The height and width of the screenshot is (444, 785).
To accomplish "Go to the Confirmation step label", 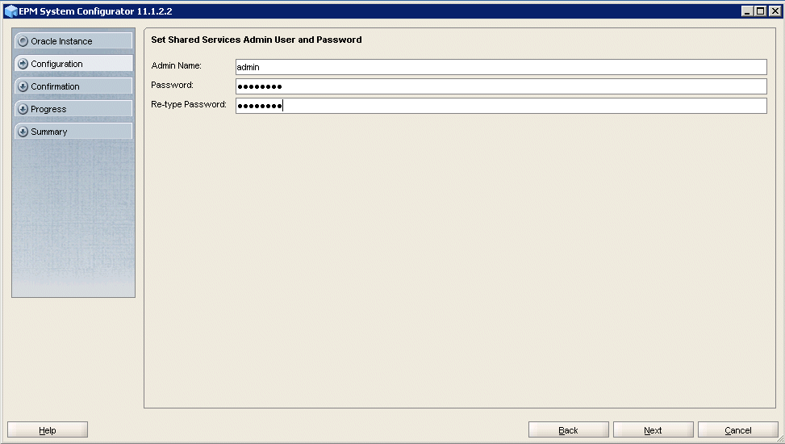I will [56, 86].
